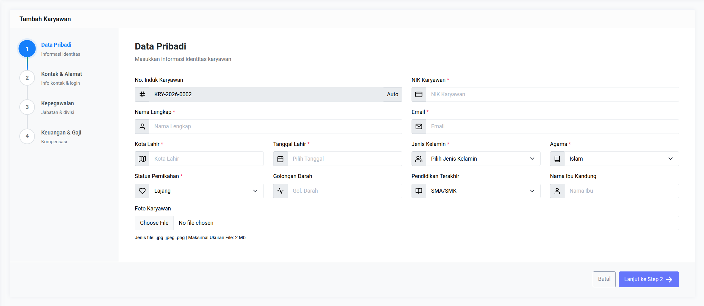The height and width of the screenshot is (306, 704).
Task: Open the Status Pernikahan dropdown showing Lajang
Action: click(x=206, y=191)
